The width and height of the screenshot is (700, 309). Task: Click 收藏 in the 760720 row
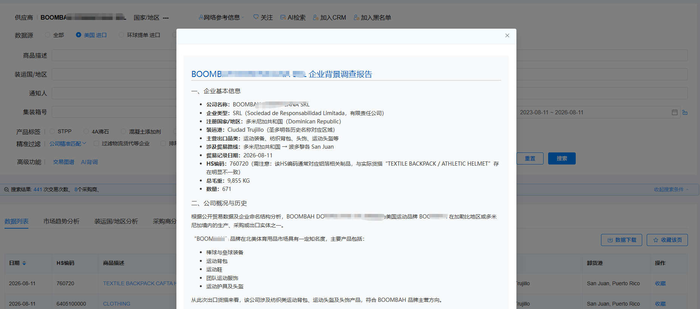(660, 283)
